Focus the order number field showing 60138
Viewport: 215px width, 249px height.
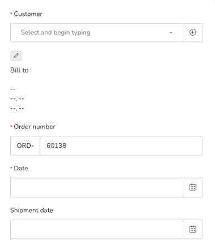[121, 145]
